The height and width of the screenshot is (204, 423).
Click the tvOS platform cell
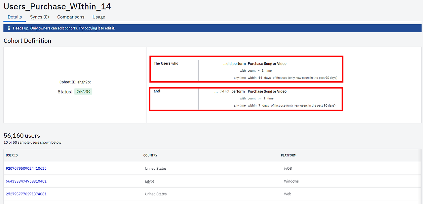(288, 168)
